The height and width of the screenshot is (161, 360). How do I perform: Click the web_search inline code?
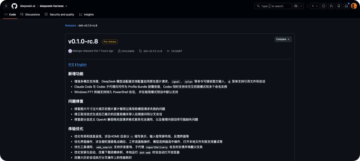click(x=104, y=147)
